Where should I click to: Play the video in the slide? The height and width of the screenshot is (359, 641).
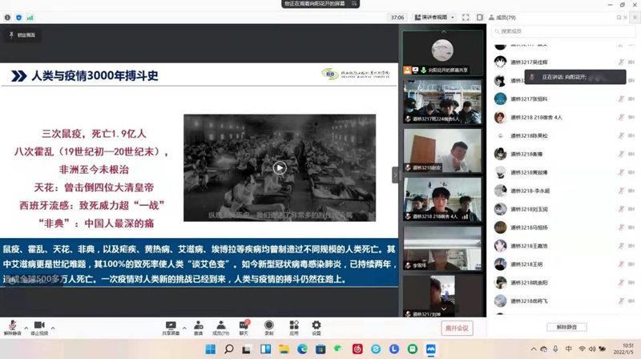click(280, 167)
